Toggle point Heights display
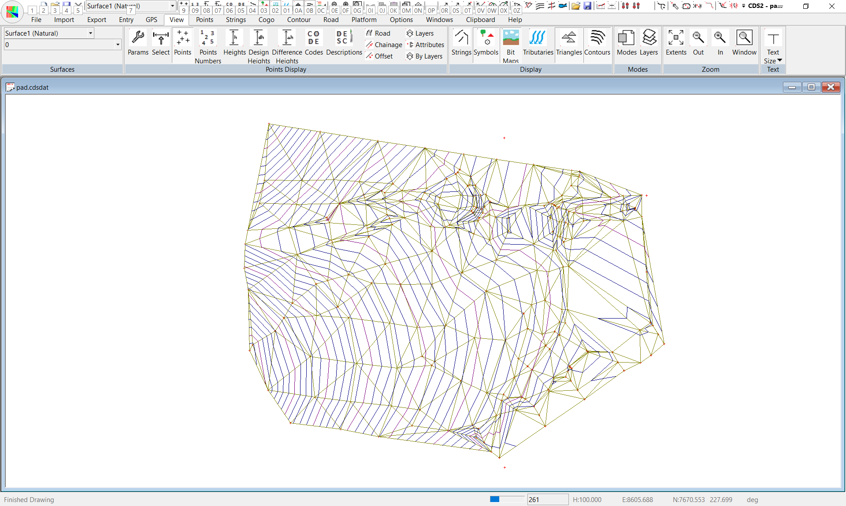 [234, 38]
